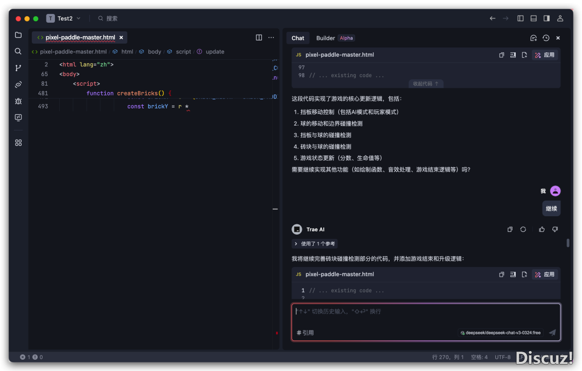This screenshot has width=582, height=371.
Task: Open the Explorer folder icon in sidebar
Action: [x=18, y=35]
